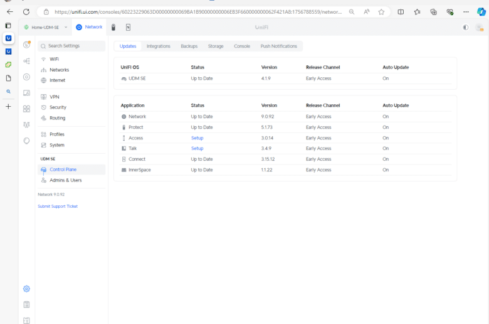Viewport: 489px width, 324px height.
Task: Open the settings gear in left rail
Action: pyautogui.click(x=27, y=289)
